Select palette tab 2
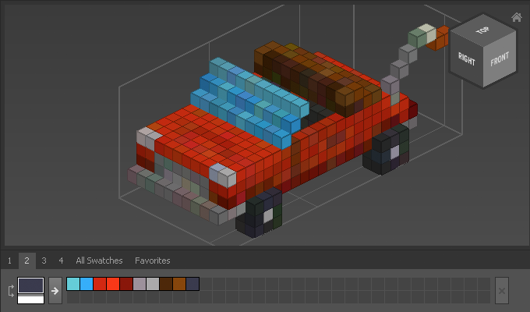The width and height of the screenshot is (530, 312). [26, 261]
